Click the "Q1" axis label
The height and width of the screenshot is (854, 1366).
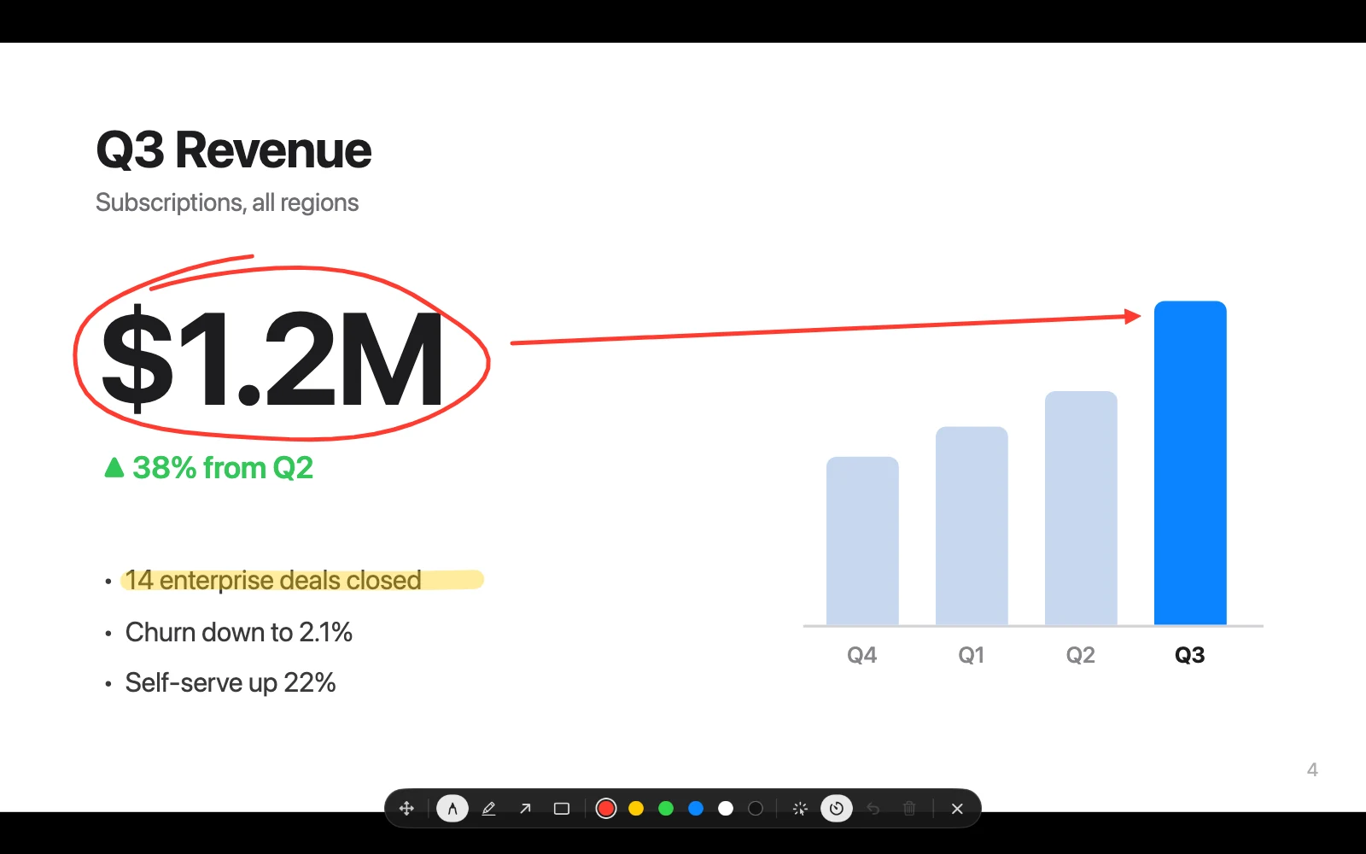972,655
